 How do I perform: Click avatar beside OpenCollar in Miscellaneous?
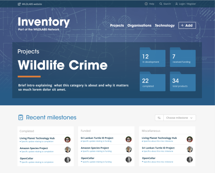coord(190,160)
